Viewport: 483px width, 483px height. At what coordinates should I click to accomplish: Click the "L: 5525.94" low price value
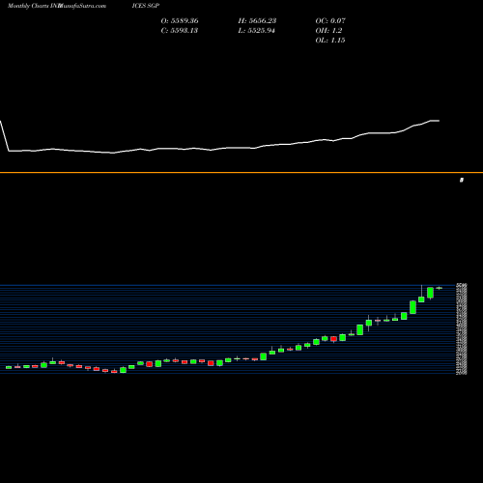257,31
